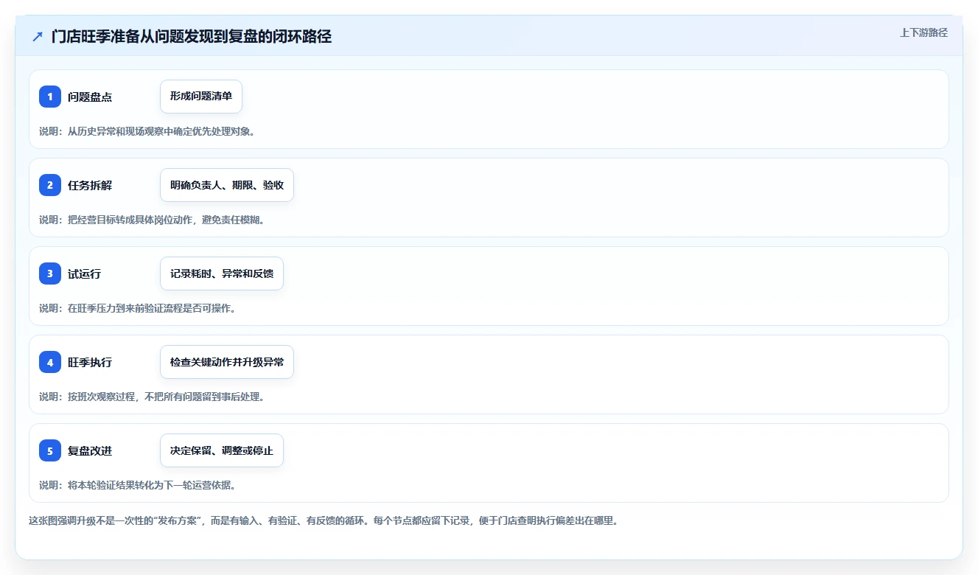978x575 pixels.
Task: Click the step 4 number badge
Action: pos(50,362)
